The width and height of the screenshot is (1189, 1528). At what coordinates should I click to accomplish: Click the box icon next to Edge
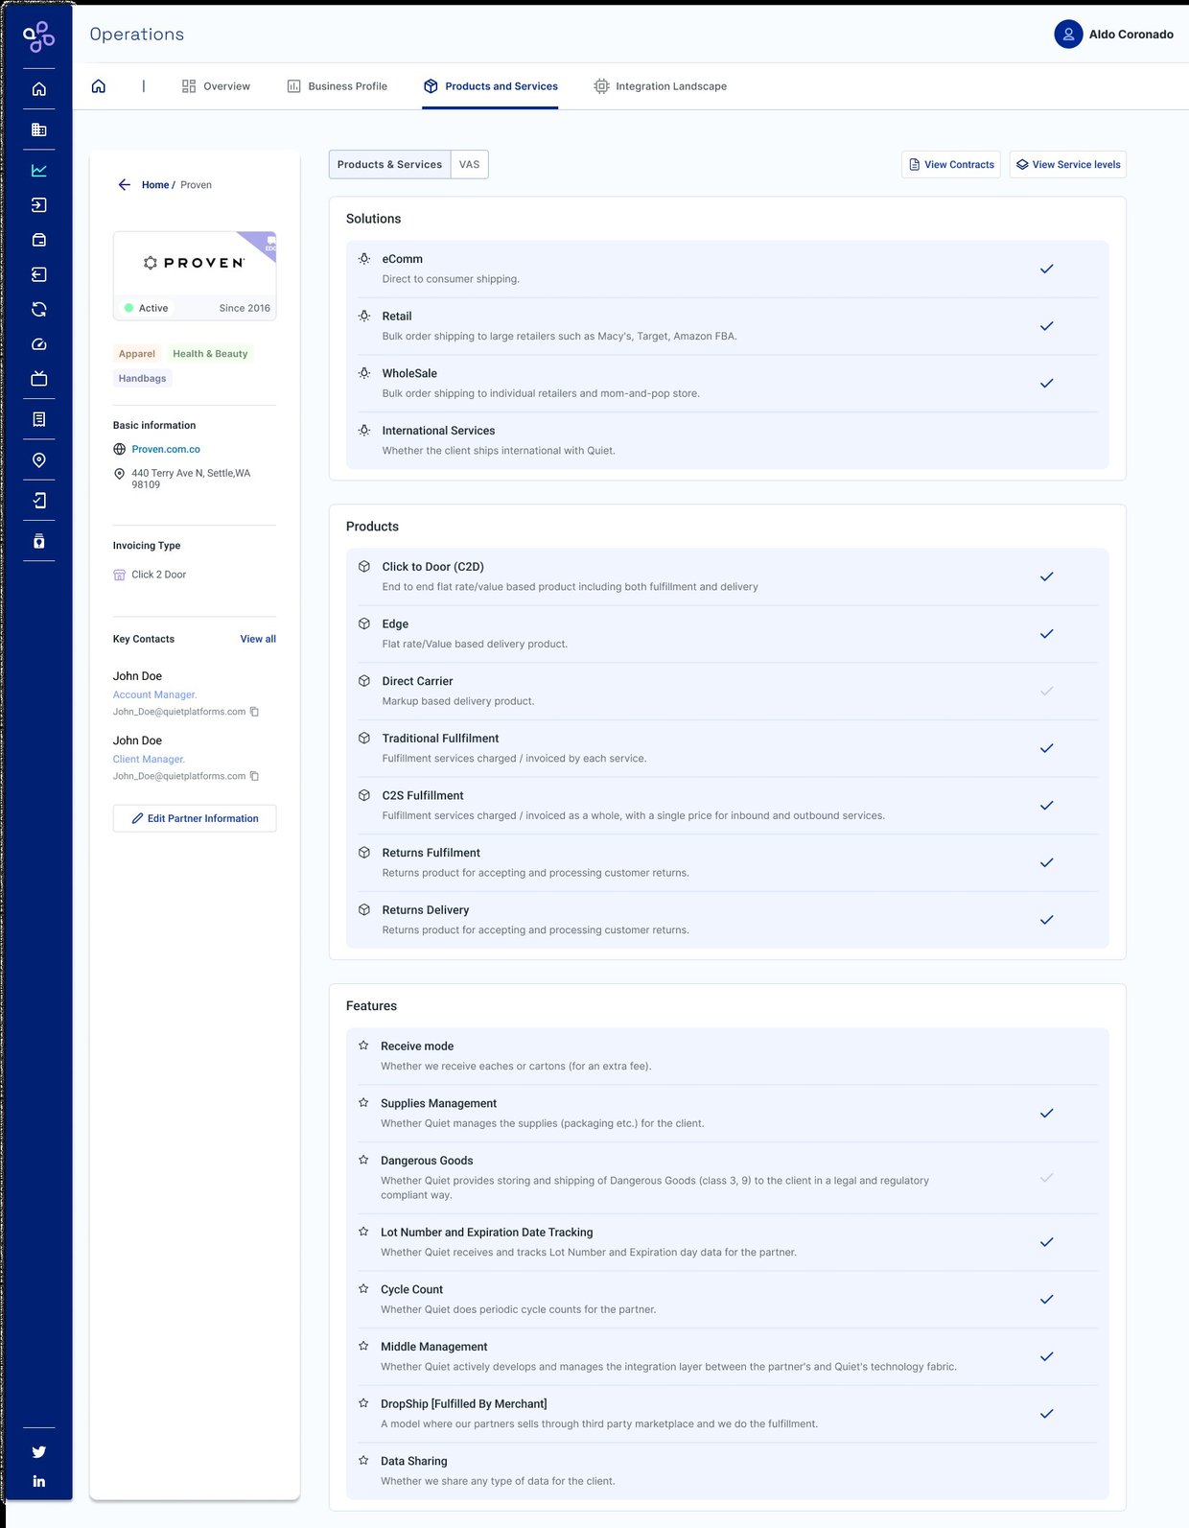[x=364, y=623]
